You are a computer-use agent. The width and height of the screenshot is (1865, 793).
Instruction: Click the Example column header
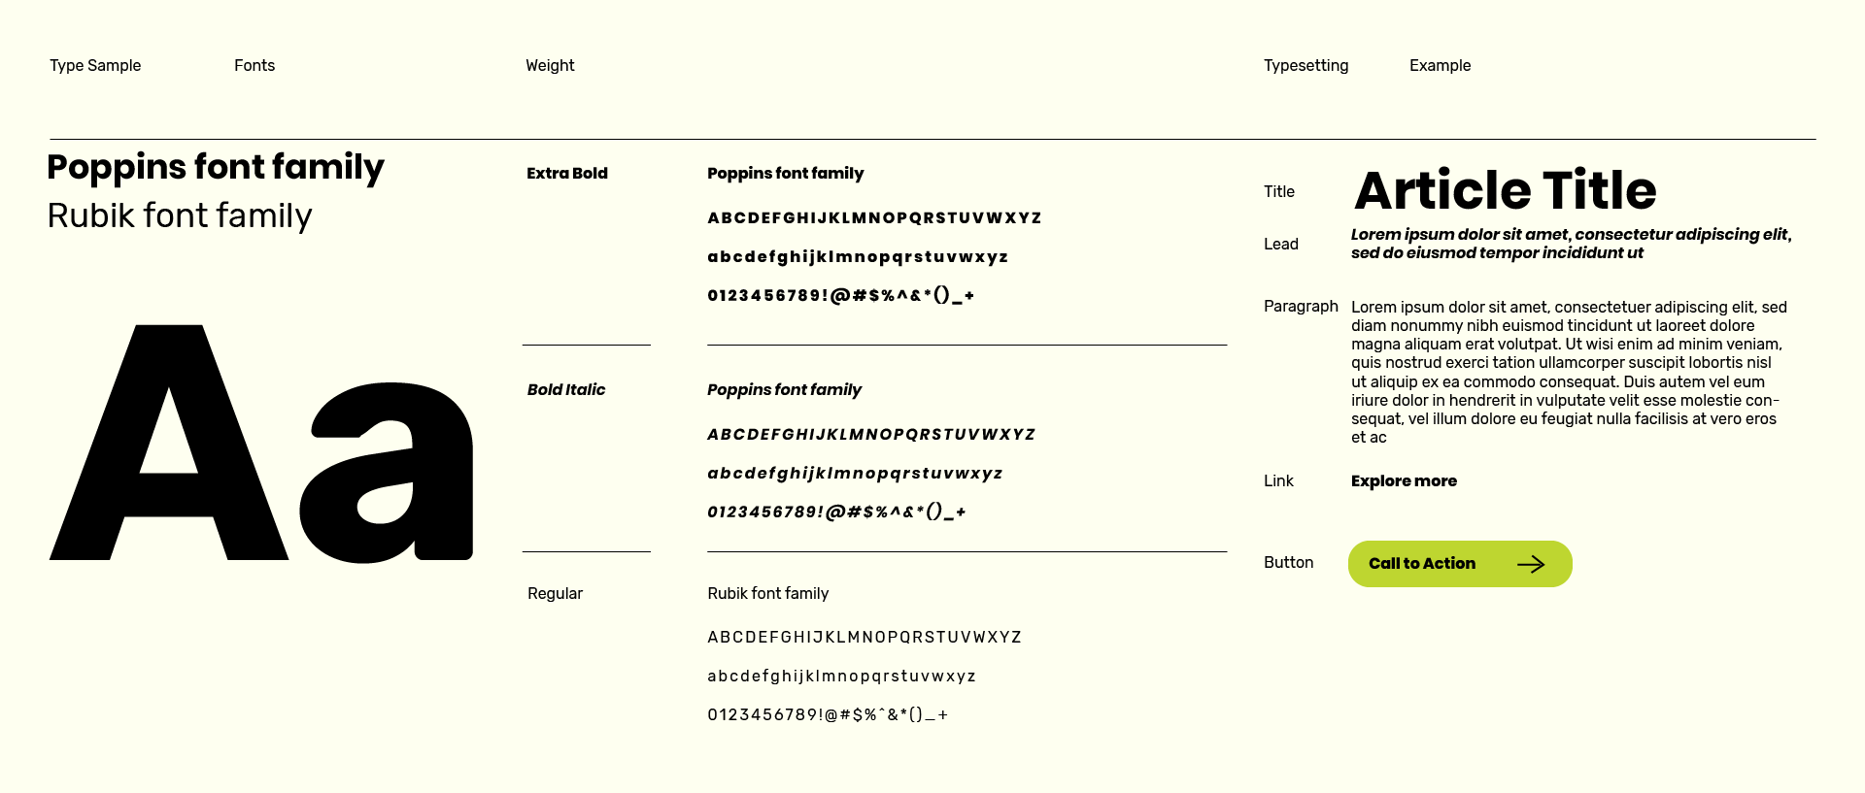tap(1440, 66)
